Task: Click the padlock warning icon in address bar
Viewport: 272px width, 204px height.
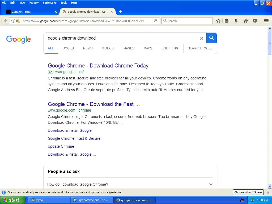Action: click(18, 21)
